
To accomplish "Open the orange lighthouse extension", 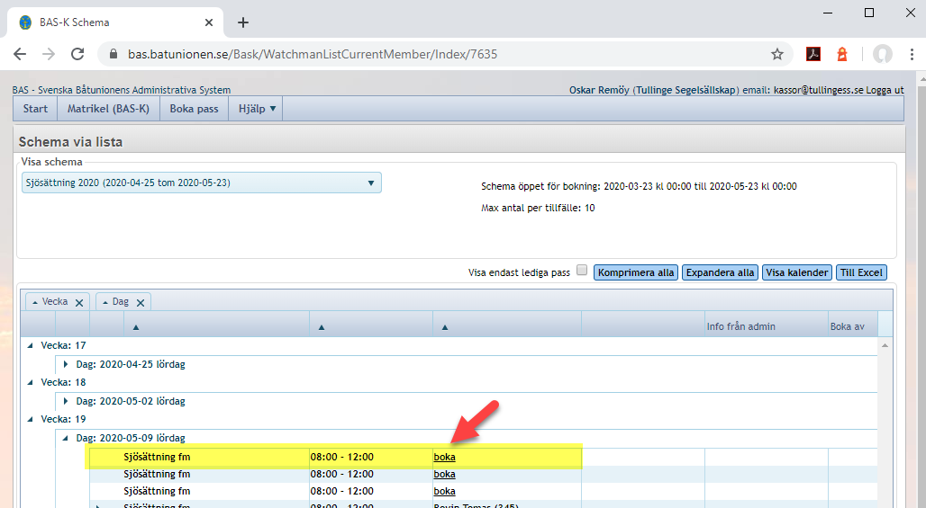I will click(x=842, y=54).
